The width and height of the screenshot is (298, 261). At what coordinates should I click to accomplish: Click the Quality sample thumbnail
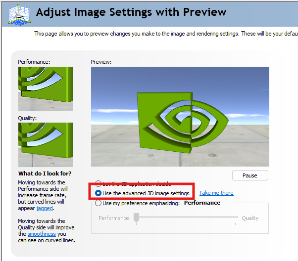tap(46, 145)
